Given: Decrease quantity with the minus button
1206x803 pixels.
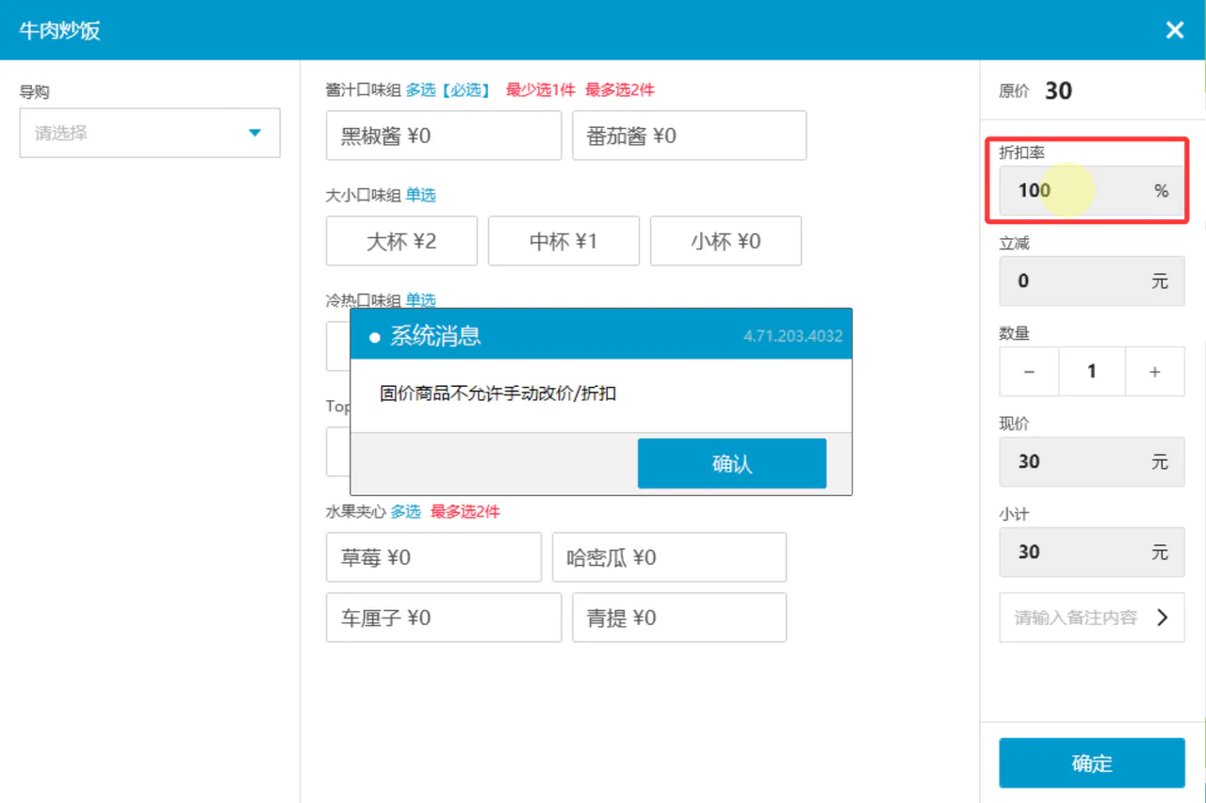Looking at the screenshot, I should [1029, 372].
